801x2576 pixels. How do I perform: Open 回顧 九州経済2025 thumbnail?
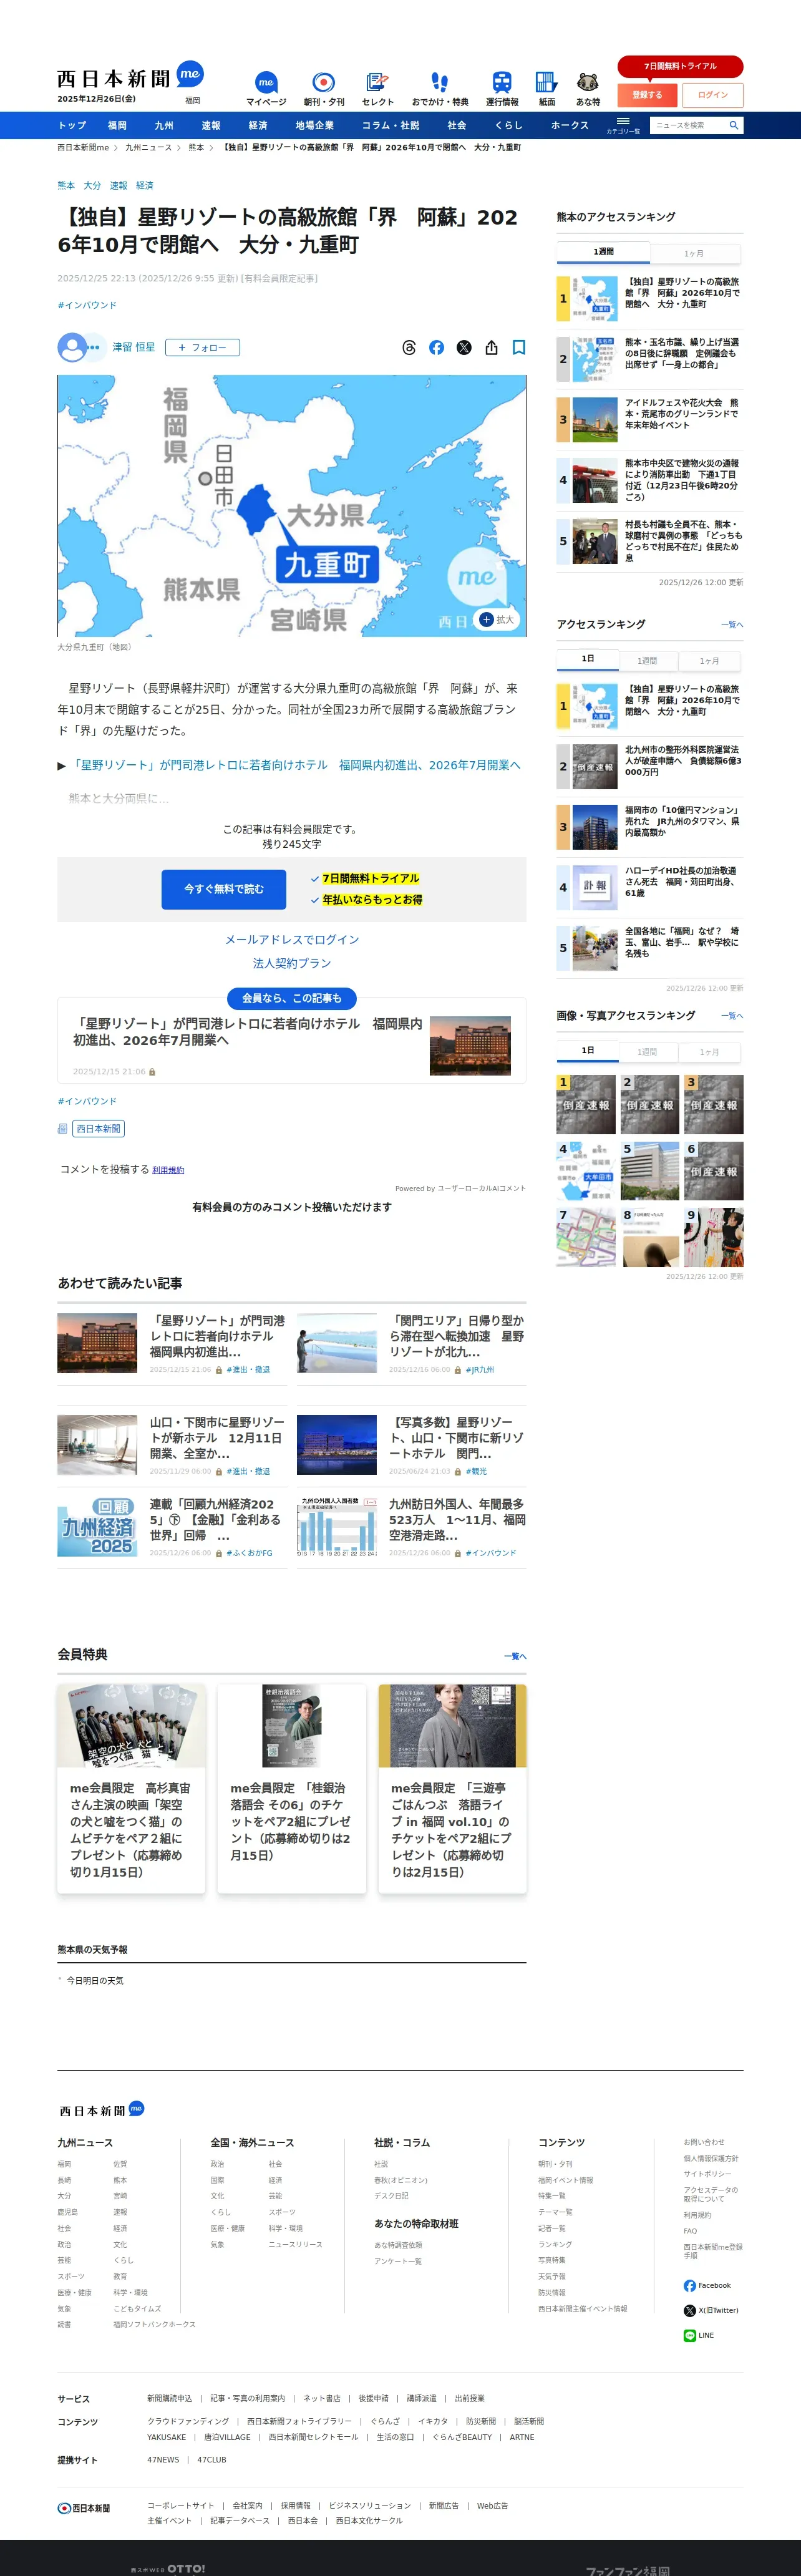(97, 1527)
